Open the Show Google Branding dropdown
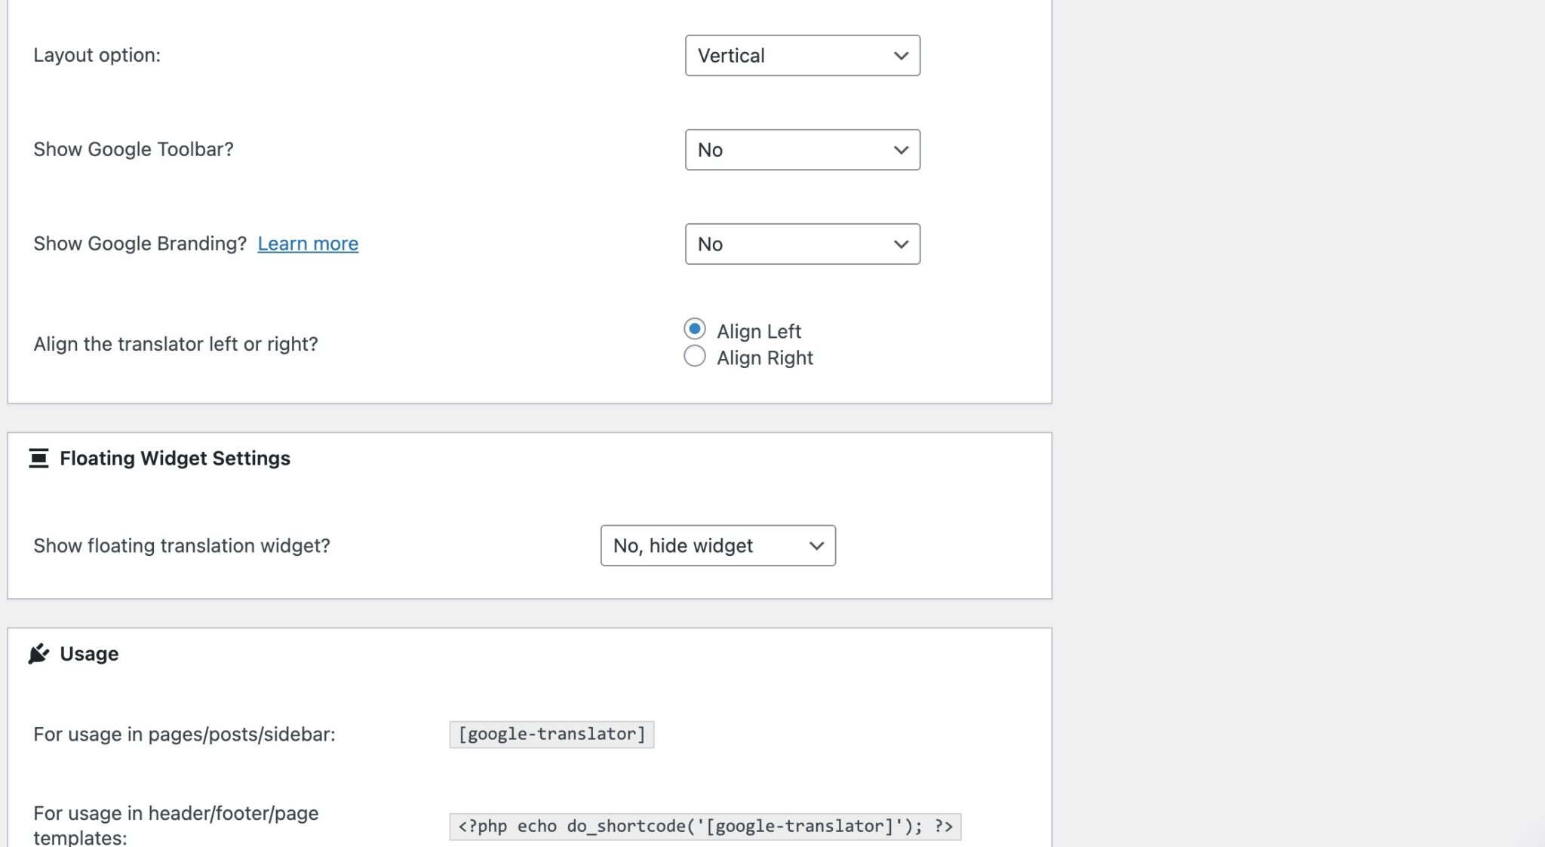 tap(802, 244)
